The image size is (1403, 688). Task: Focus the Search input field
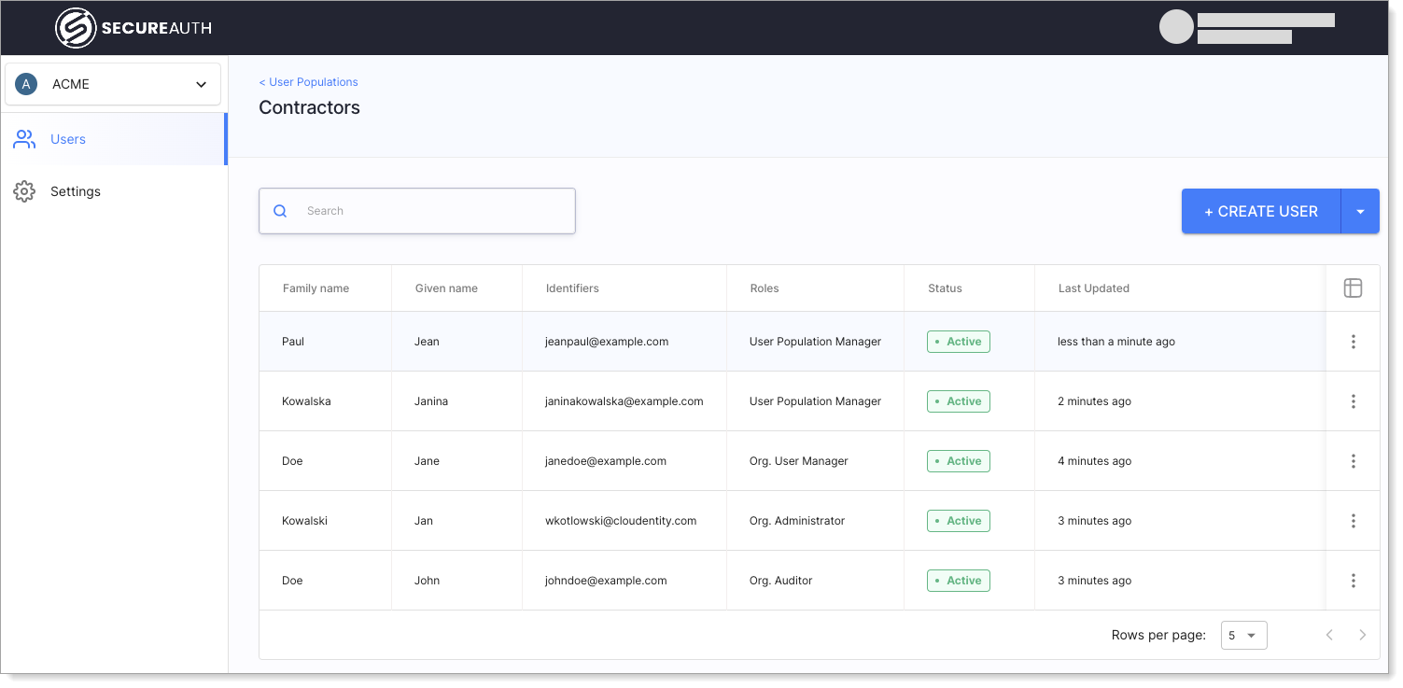pos(417,211)
